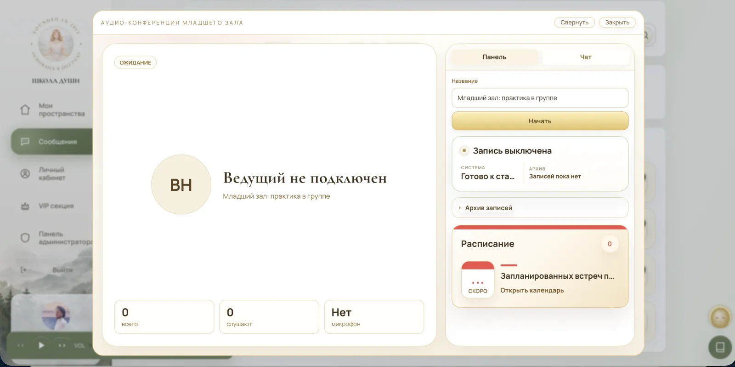Click the Выйти logout icon
Viewport: 735px width, 367px height.
pyautogui.click(x=23, y=270)
